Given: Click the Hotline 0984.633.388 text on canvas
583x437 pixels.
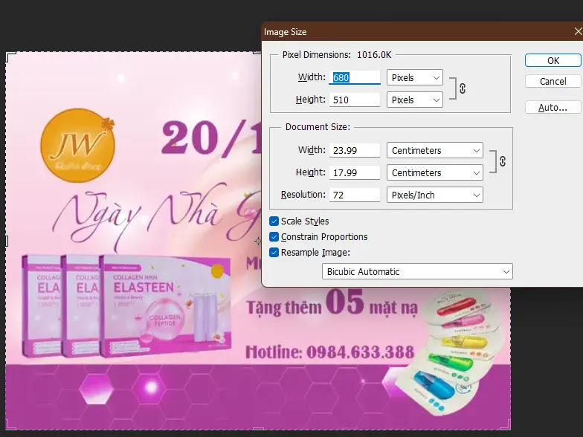Looking at the screenshot, I should [x=330, y=352].
